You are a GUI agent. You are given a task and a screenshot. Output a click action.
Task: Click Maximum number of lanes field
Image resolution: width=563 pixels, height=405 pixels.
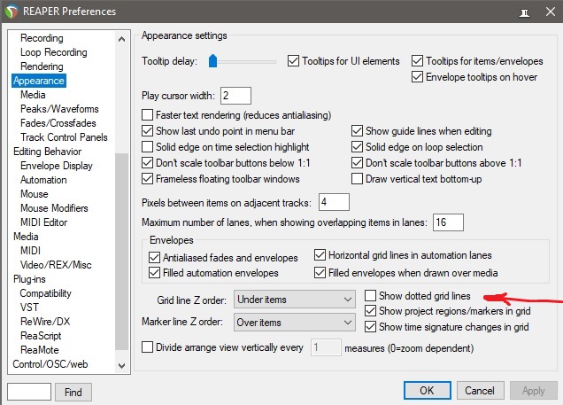(448, 222)
